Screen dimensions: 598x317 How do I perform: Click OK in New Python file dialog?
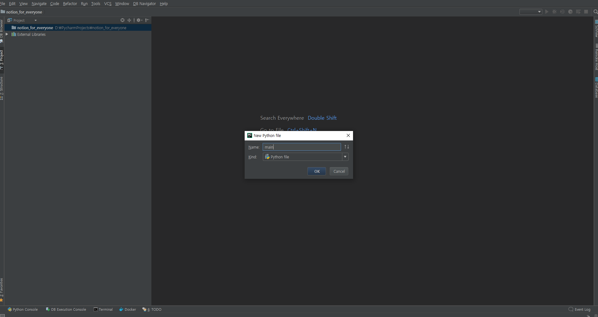point(317,171)
